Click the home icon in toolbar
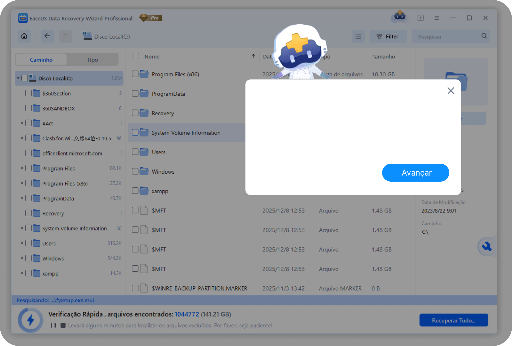Image resolution: width=512 pixels, height=346 pixels. click(x=24, y=36)
